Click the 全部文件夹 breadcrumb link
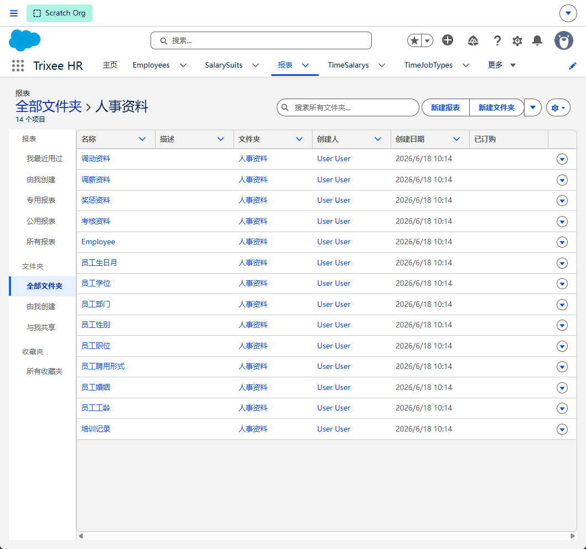586x549 pixels. (49, 106)
